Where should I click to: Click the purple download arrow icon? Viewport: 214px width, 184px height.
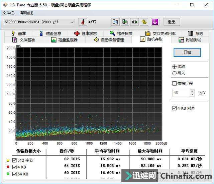155,22
